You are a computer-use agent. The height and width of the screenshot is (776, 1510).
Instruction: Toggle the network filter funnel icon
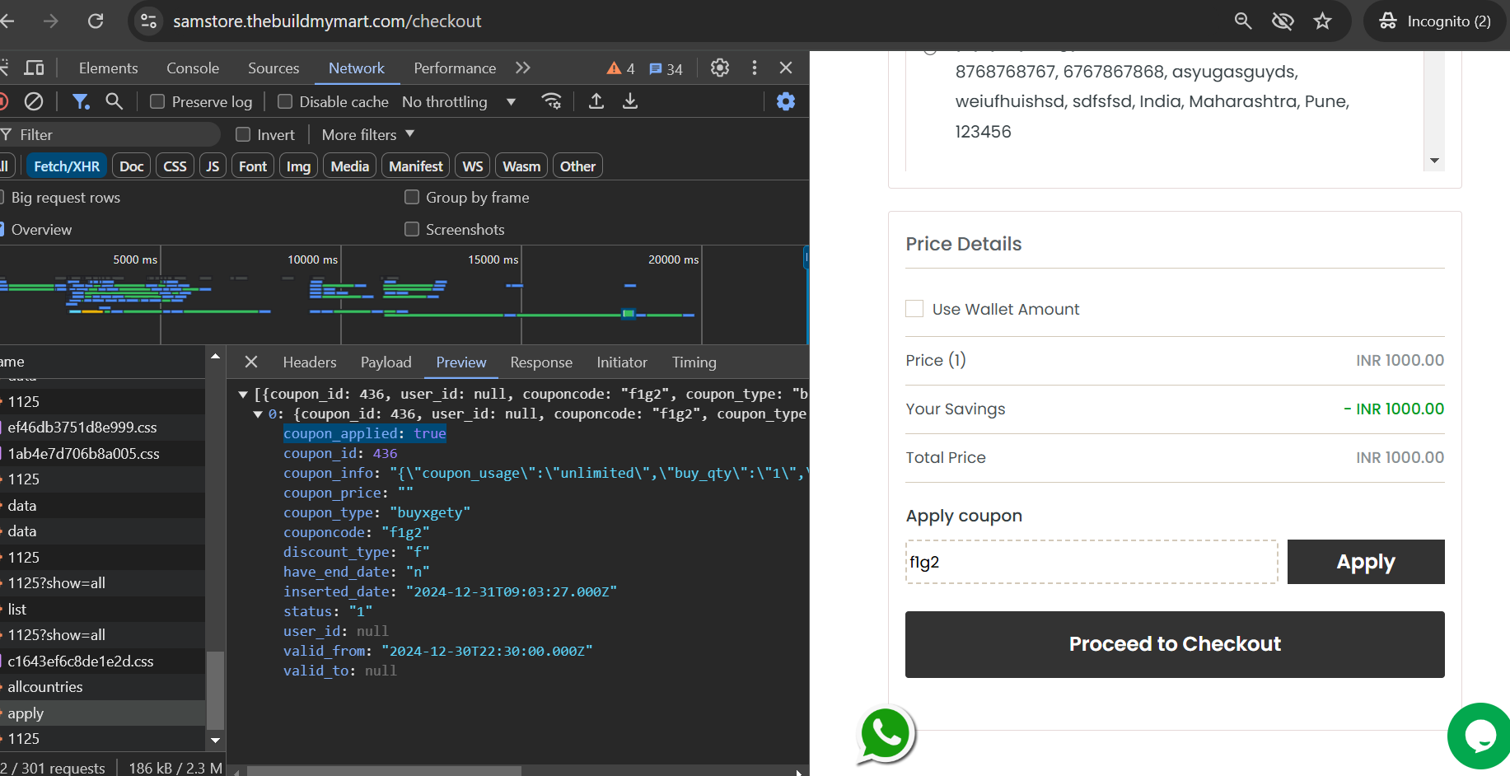pyautogui.click(x=81, y=101)
